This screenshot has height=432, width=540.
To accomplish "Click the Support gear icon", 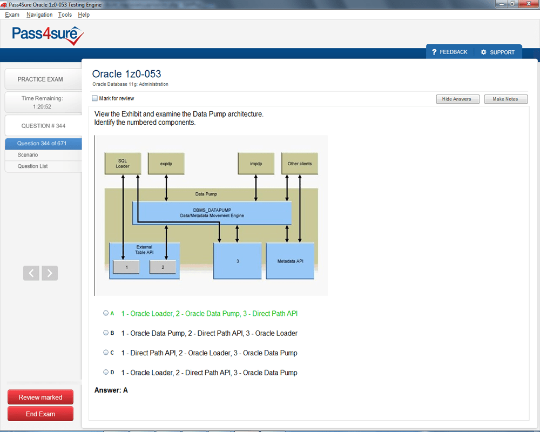I will click(x=483, y=52).
